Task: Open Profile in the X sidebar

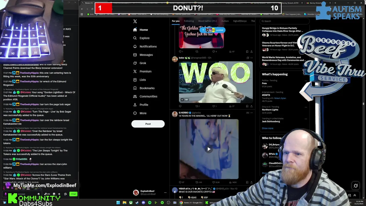Action: tap(141, 105)
